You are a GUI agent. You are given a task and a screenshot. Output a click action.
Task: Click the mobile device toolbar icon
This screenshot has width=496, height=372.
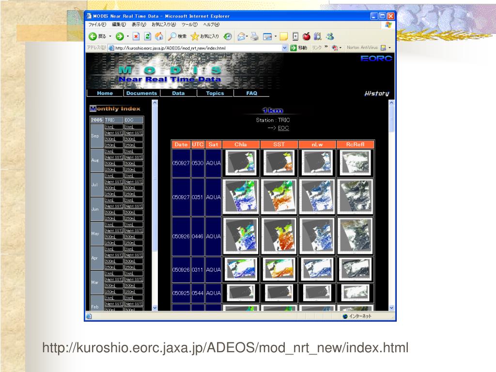(295, 36)
